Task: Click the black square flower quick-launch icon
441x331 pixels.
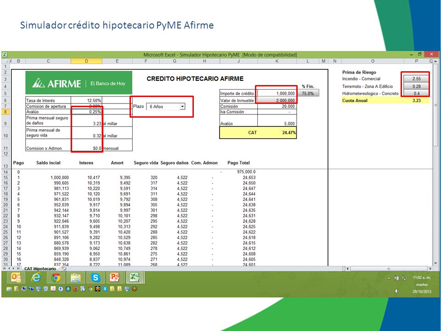Action: (97, 289)
